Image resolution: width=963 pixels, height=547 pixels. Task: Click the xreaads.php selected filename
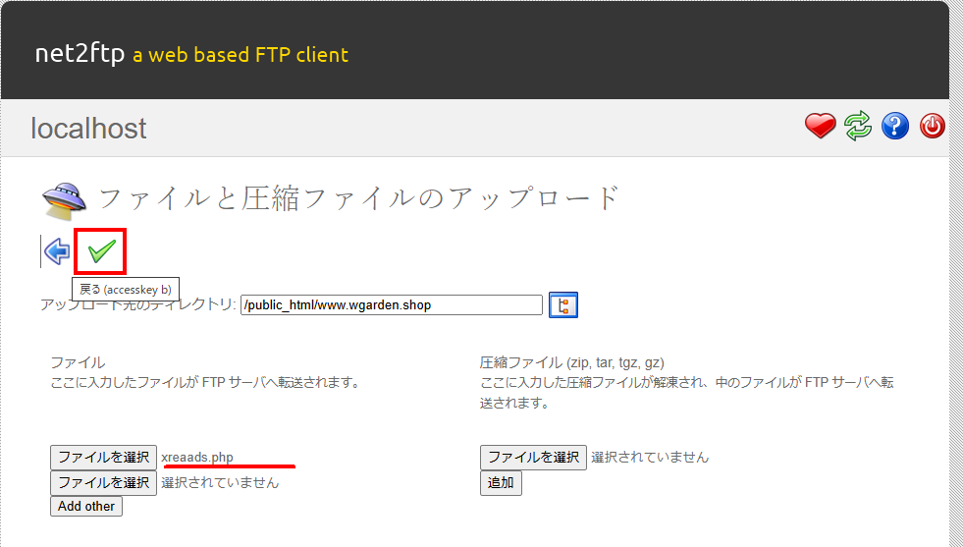point(197,457)
